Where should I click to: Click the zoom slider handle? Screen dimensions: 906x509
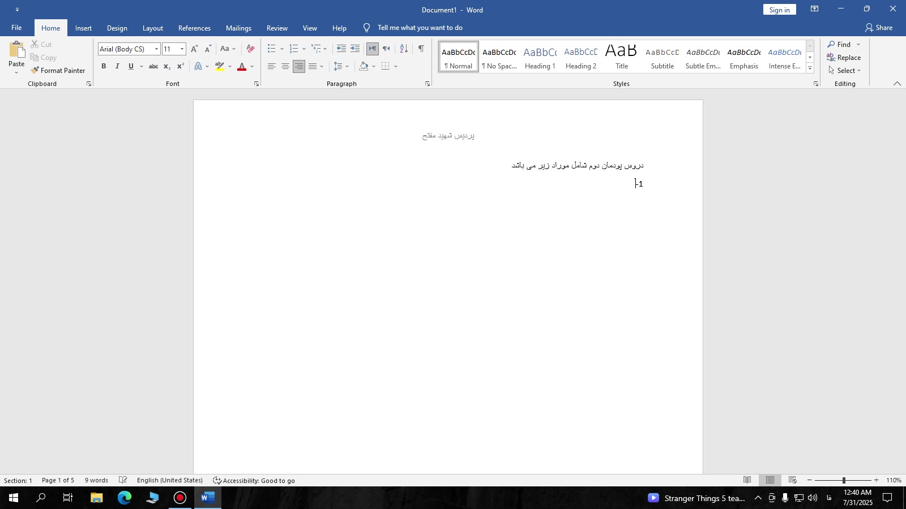tap(843, 480)
